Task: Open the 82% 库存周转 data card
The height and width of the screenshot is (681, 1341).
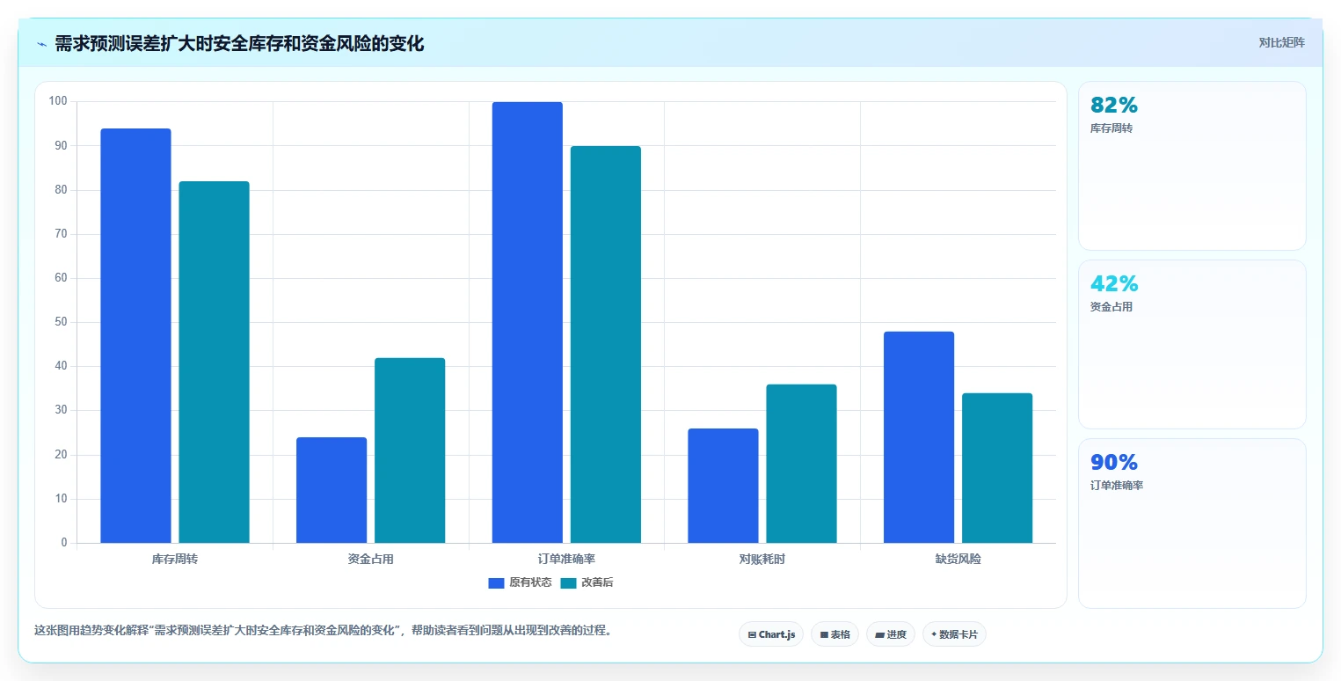Action: click(1192, 165)
